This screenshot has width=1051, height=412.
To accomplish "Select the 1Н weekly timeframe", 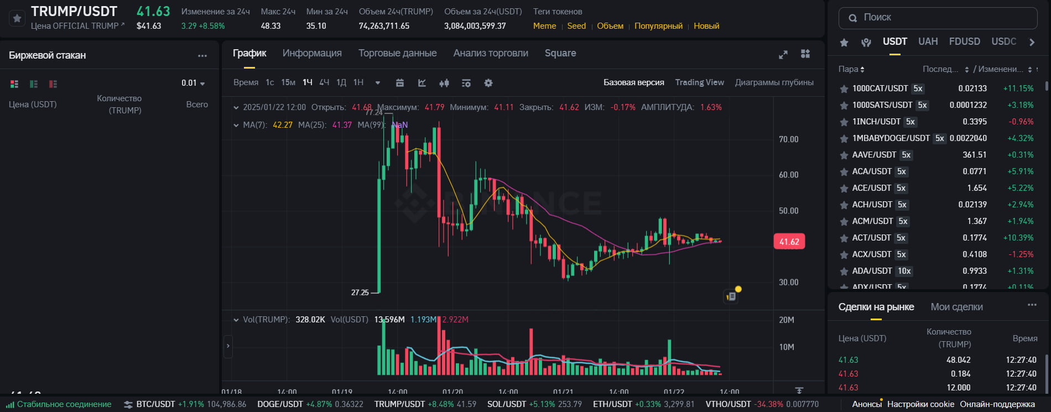I will 358,82.
